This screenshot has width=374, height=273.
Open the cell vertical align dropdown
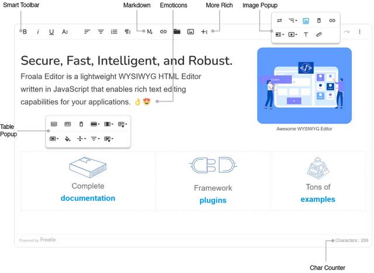(81, 138)
